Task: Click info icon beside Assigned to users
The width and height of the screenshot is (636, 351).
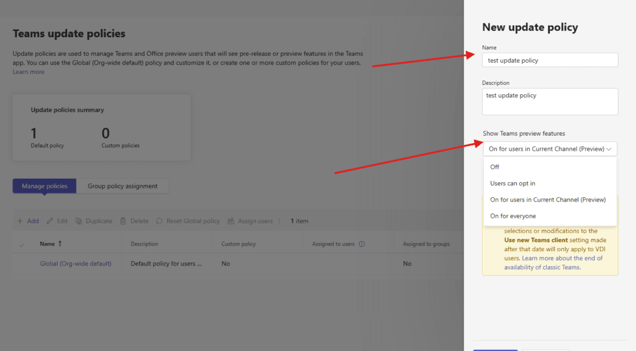Action: coord(361,244)
